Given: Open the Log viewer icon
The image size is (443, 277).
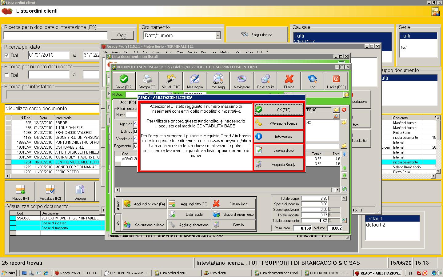Looking at the screenshot, I should (x=313, y=81).
